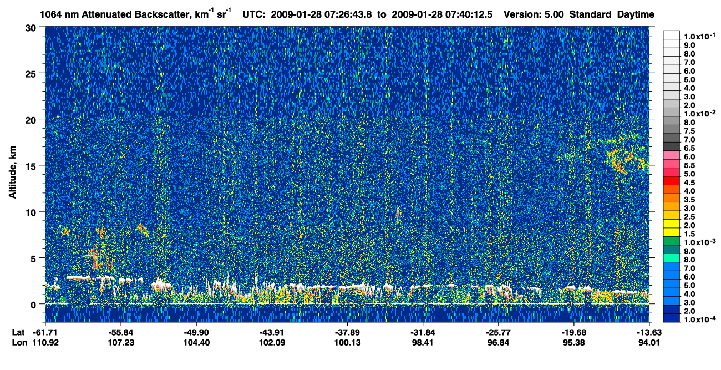The width and height of the screenshot is (721, 370).
Task: Select the end time '2009-01-28 07:40:12.5'
Action: [x=442, y=14]
